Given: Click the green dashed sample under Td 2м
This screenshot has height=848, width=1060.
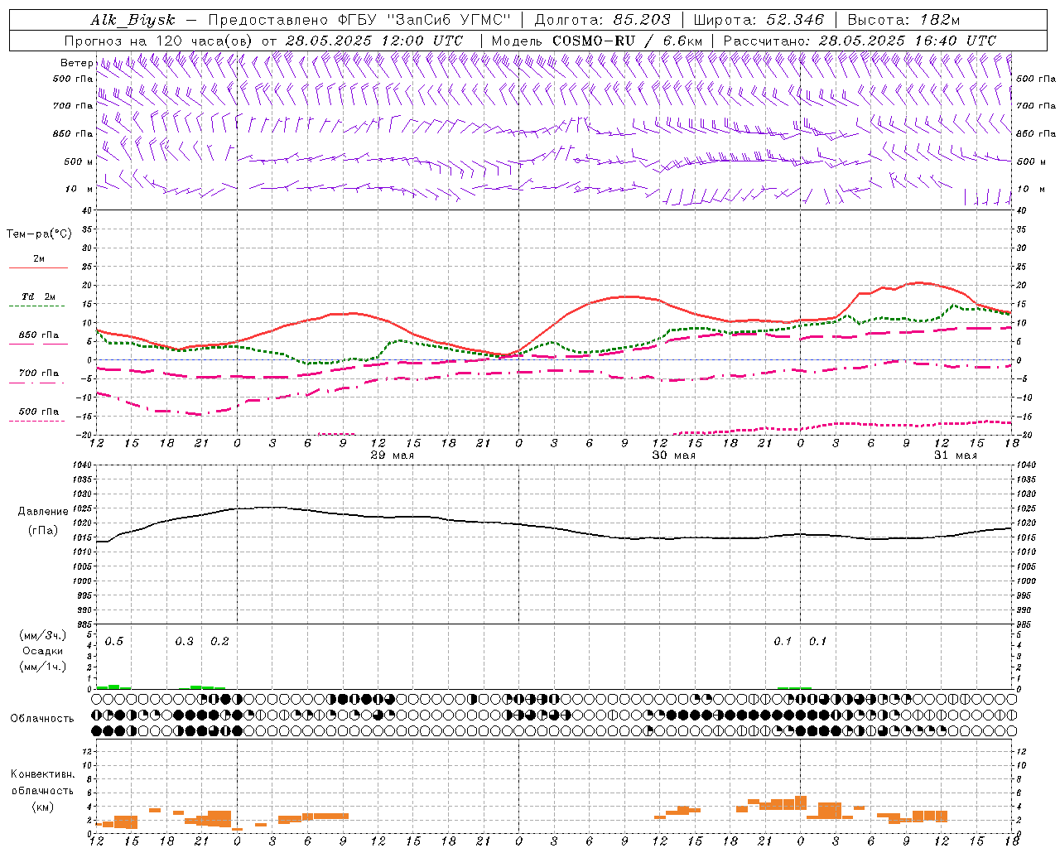Looking at the screenshot, I should point(38,306).
